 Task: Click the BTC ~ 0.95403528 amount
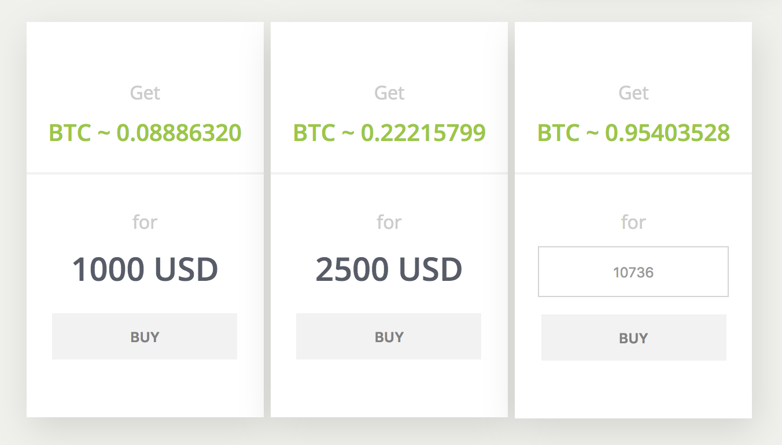click(633, 133)
